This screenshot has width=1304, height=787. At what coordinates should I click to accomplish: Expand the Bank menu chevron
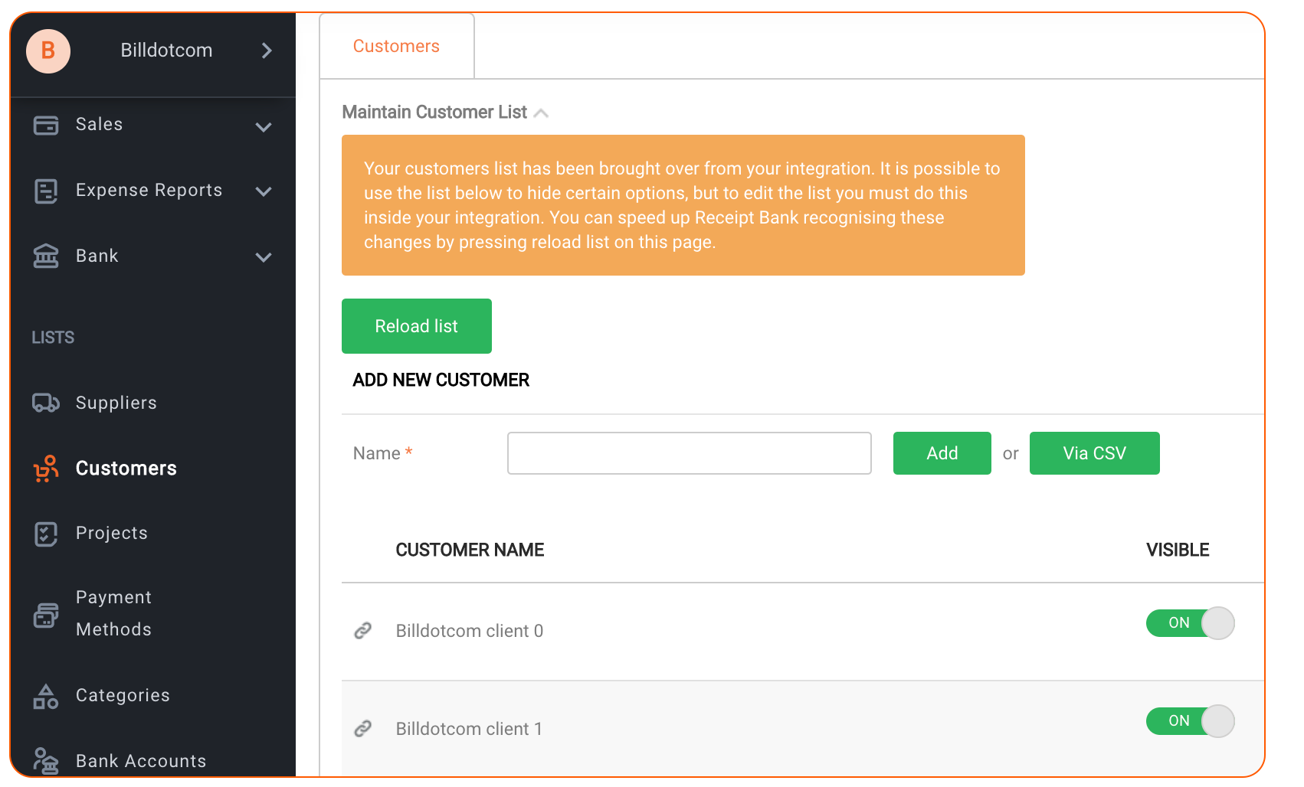pyautogui.click(x=264, y=257)
